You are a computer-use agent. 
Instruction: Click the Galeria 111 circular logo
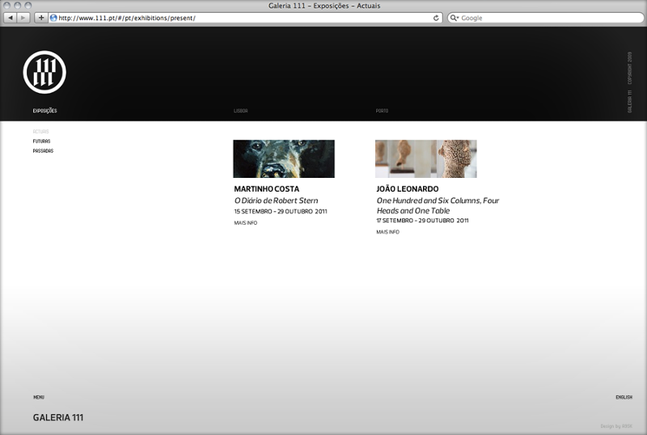pos(44,71)
